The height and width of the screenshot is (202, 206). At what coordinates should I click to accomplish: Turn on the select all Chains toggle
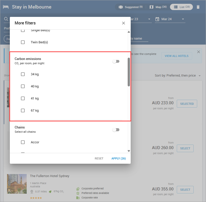point(116,130)
